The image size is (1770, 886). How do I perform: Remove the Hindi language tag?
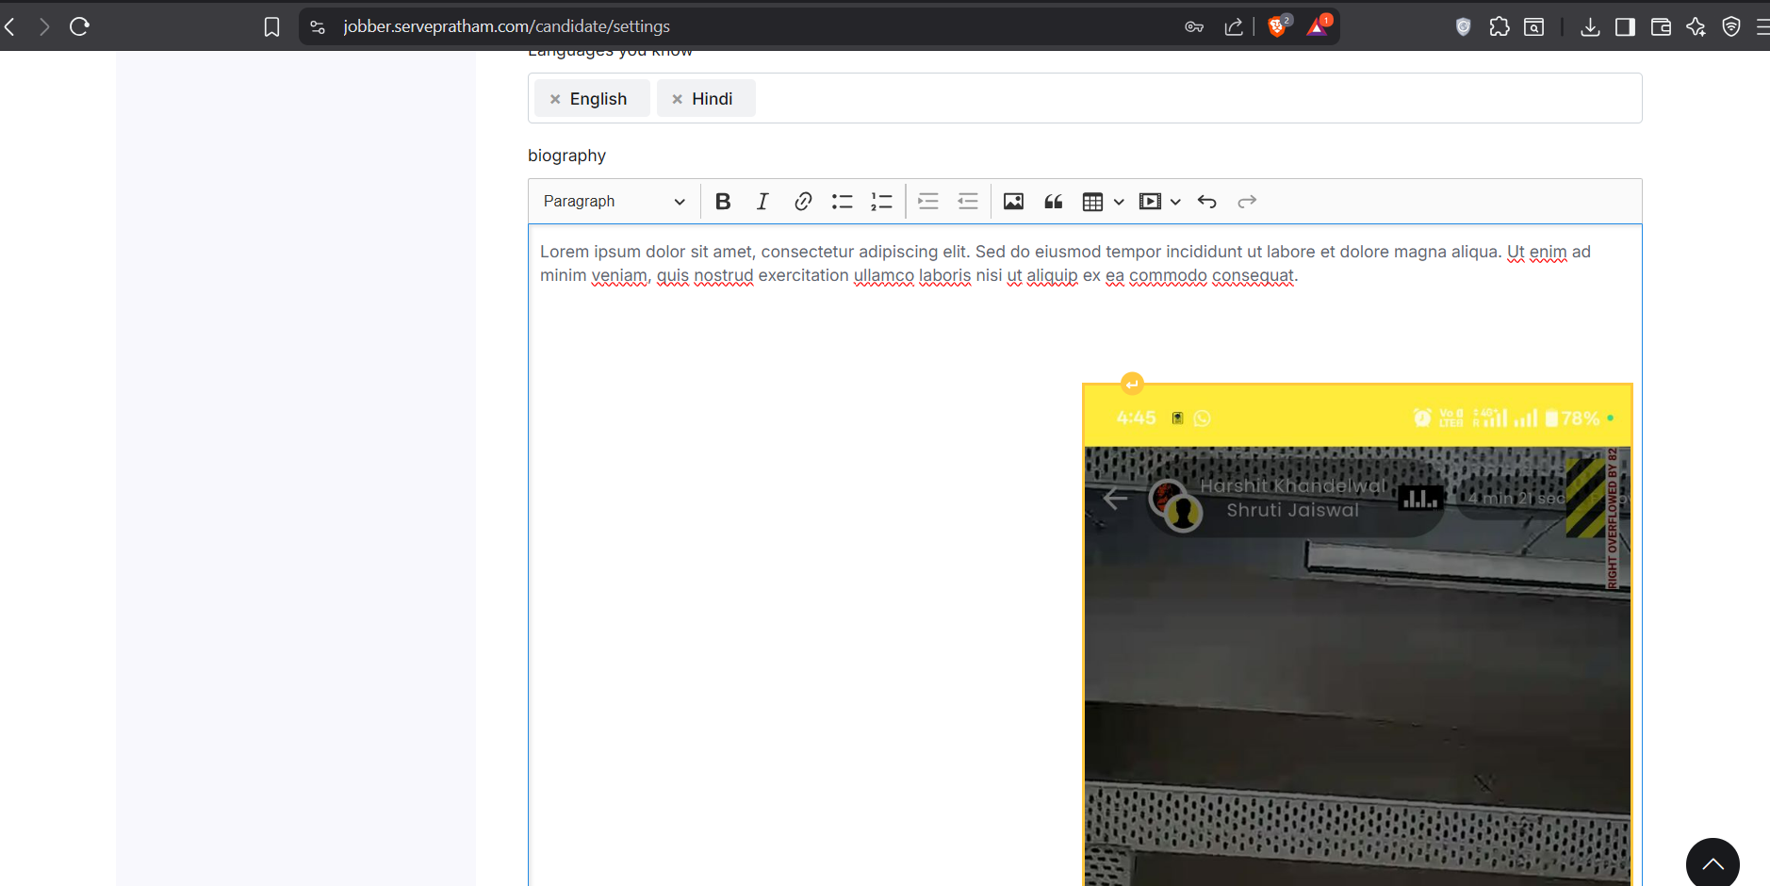click(x=677, y=99)
